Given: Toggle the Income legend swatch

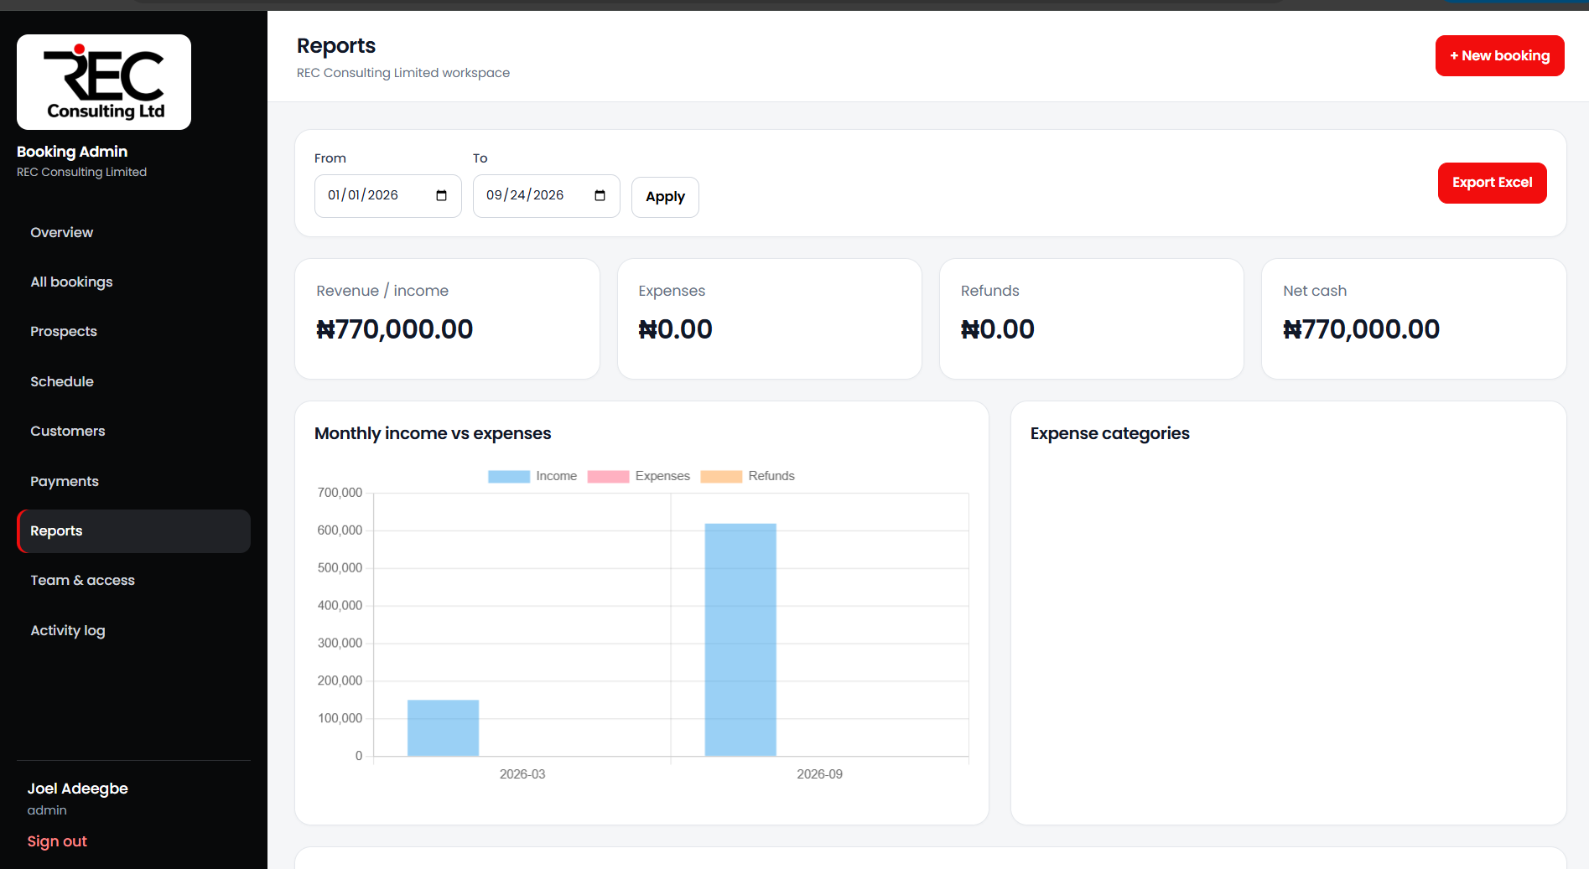Looking at the screenshot, I should [509, 476].
